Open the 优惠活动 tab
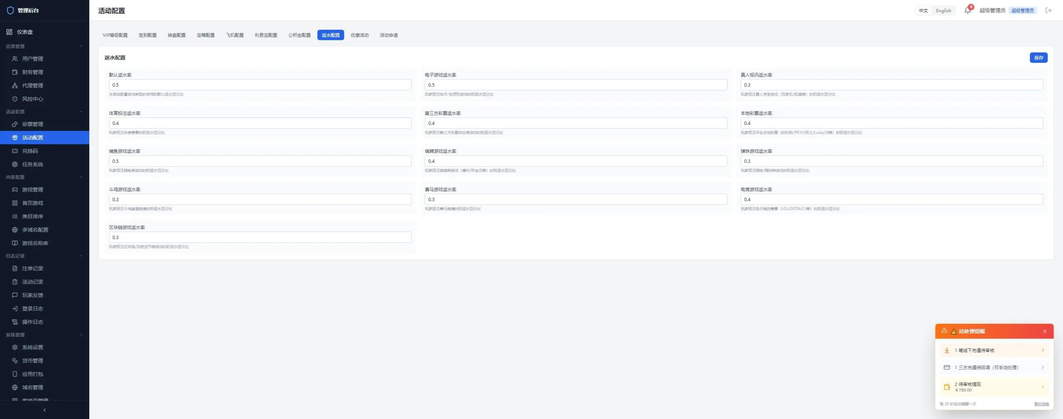The width and height of the screenshot is (1063, 419). (x=360, y=35)
